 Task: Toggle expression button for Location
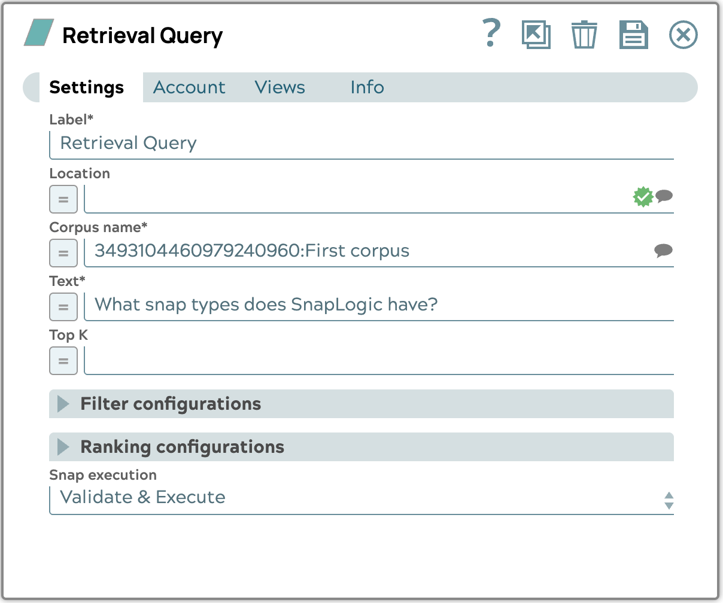click(x=63, y=199)
